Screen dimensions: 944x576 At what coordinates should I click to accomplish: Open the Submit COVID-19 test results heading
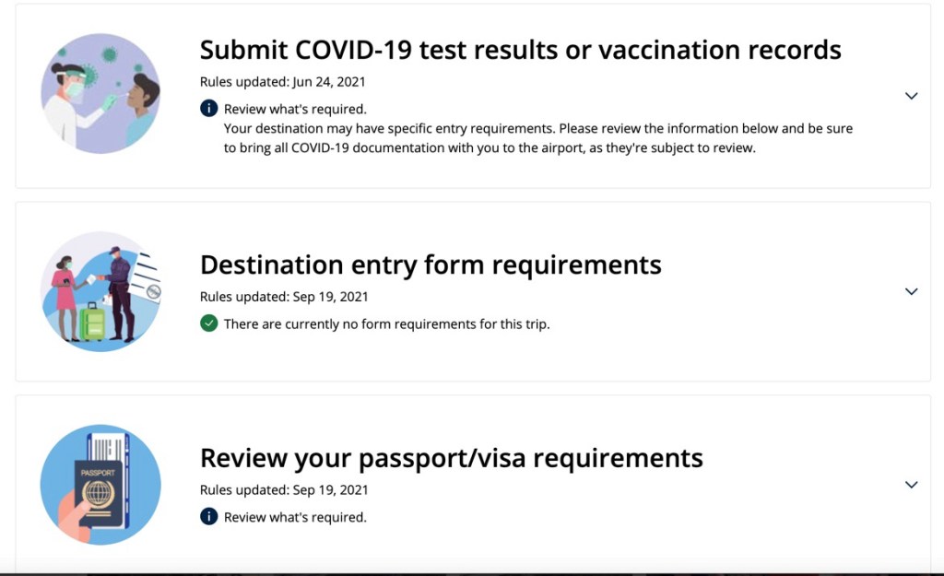pos(520,50)
